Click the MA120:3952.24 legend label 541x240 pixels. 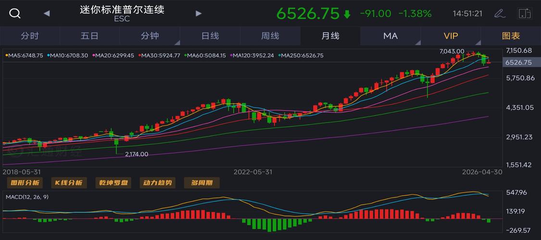252,55
